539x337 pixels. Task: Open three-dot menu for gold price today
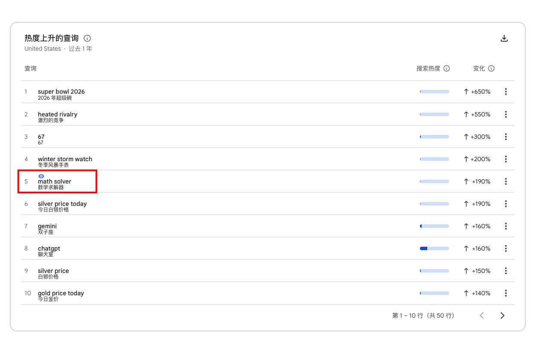506,293
